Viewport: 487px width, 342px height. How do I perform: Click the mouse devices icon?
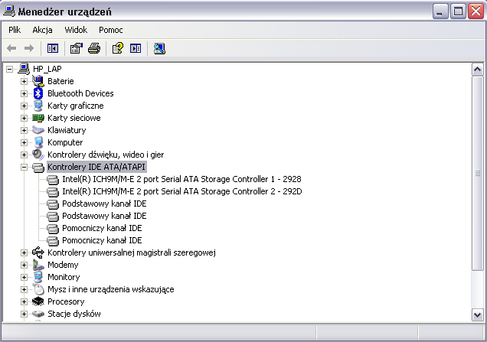pos(38,289)
